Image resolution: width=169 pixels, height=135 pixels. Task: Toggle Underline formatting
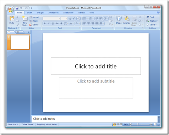point(53,23)
